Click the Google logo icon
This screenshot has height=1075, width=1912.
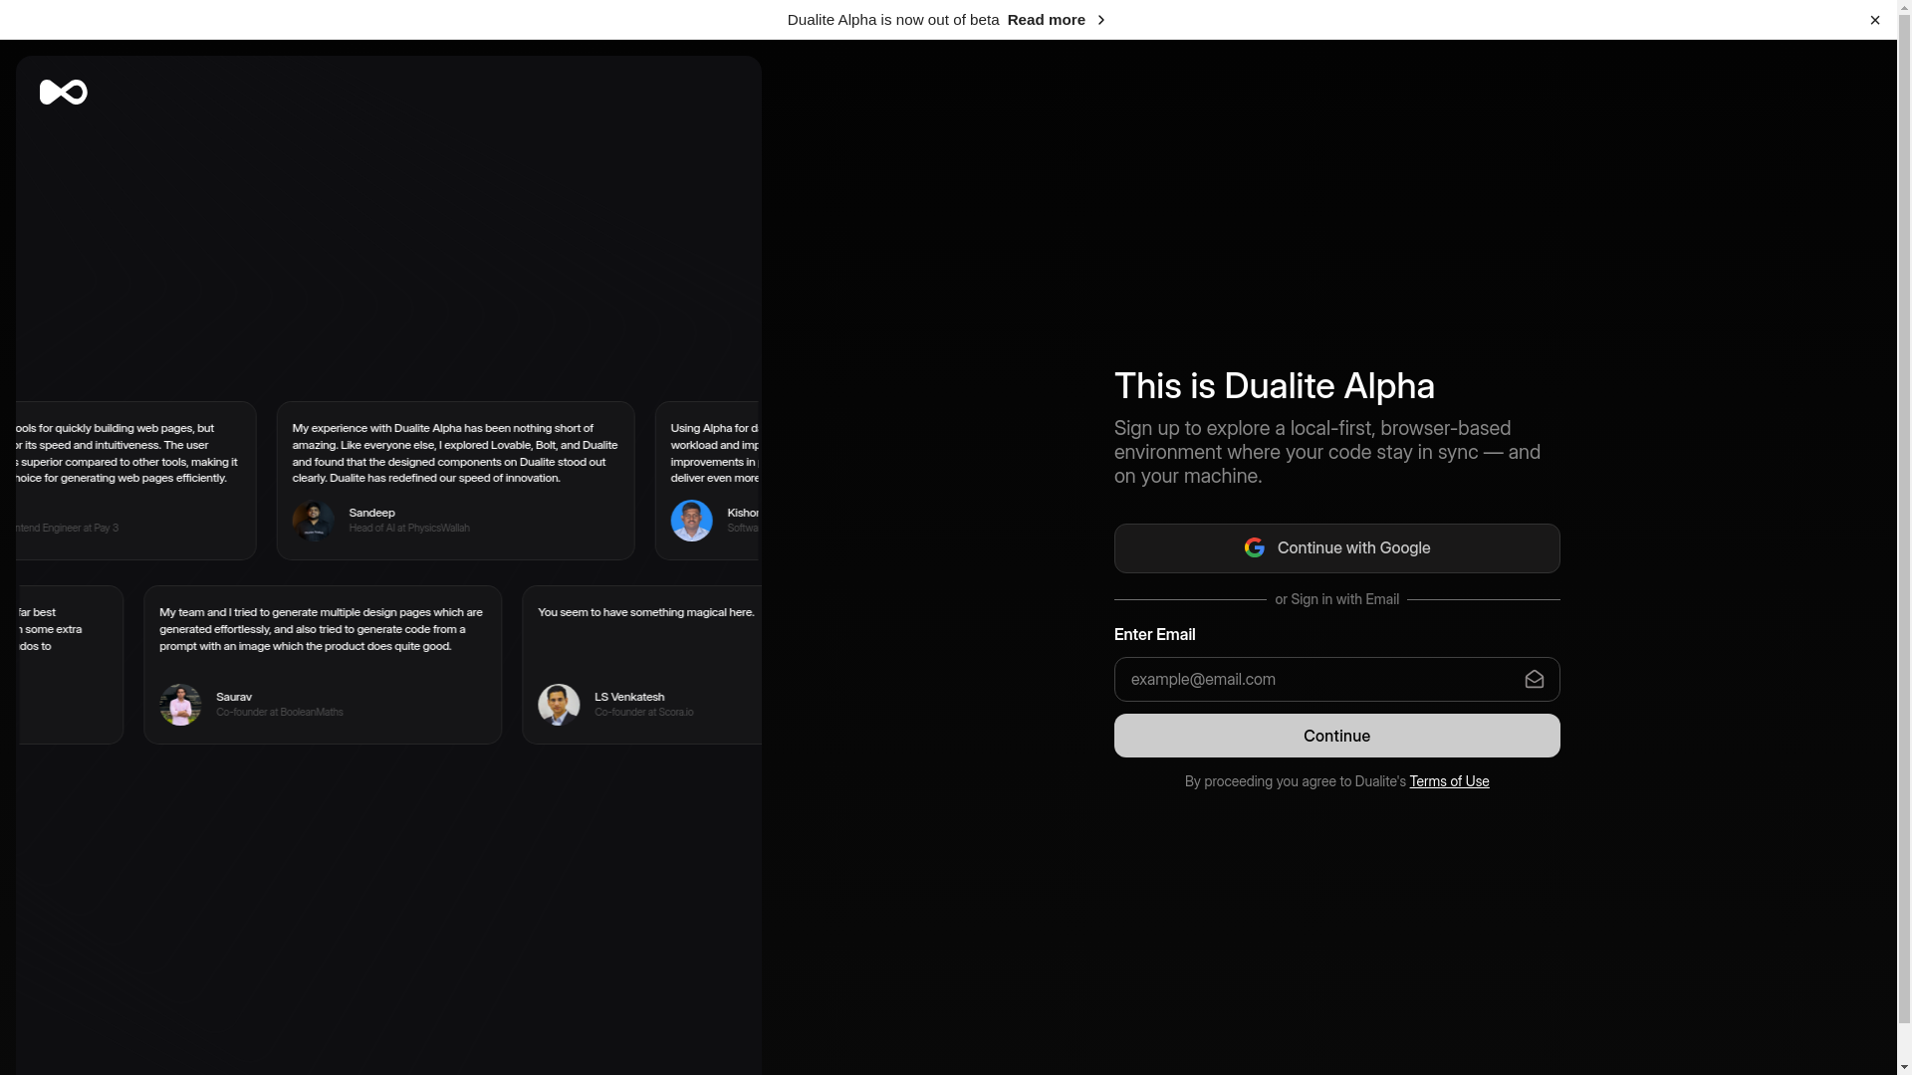pyautogui.click(x=1255, y=547)
